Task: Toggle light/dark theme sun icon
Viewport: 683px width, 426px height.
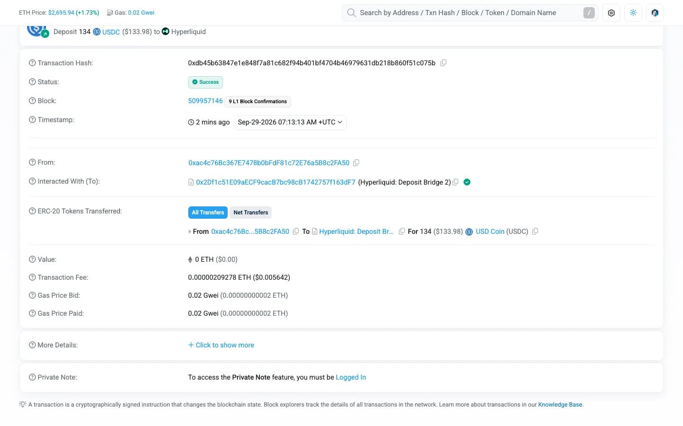Action: [633, 13]
